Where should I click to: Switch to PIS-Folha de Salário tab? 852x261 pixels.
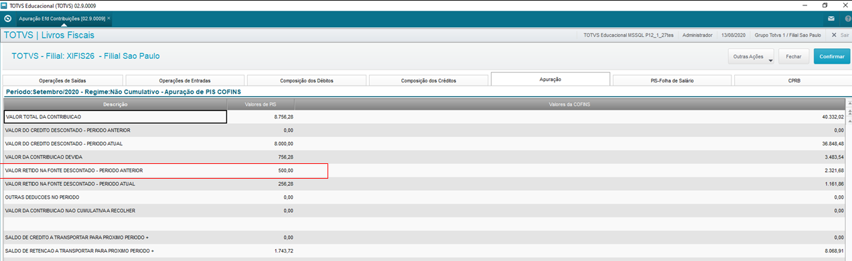coord(672,80)
